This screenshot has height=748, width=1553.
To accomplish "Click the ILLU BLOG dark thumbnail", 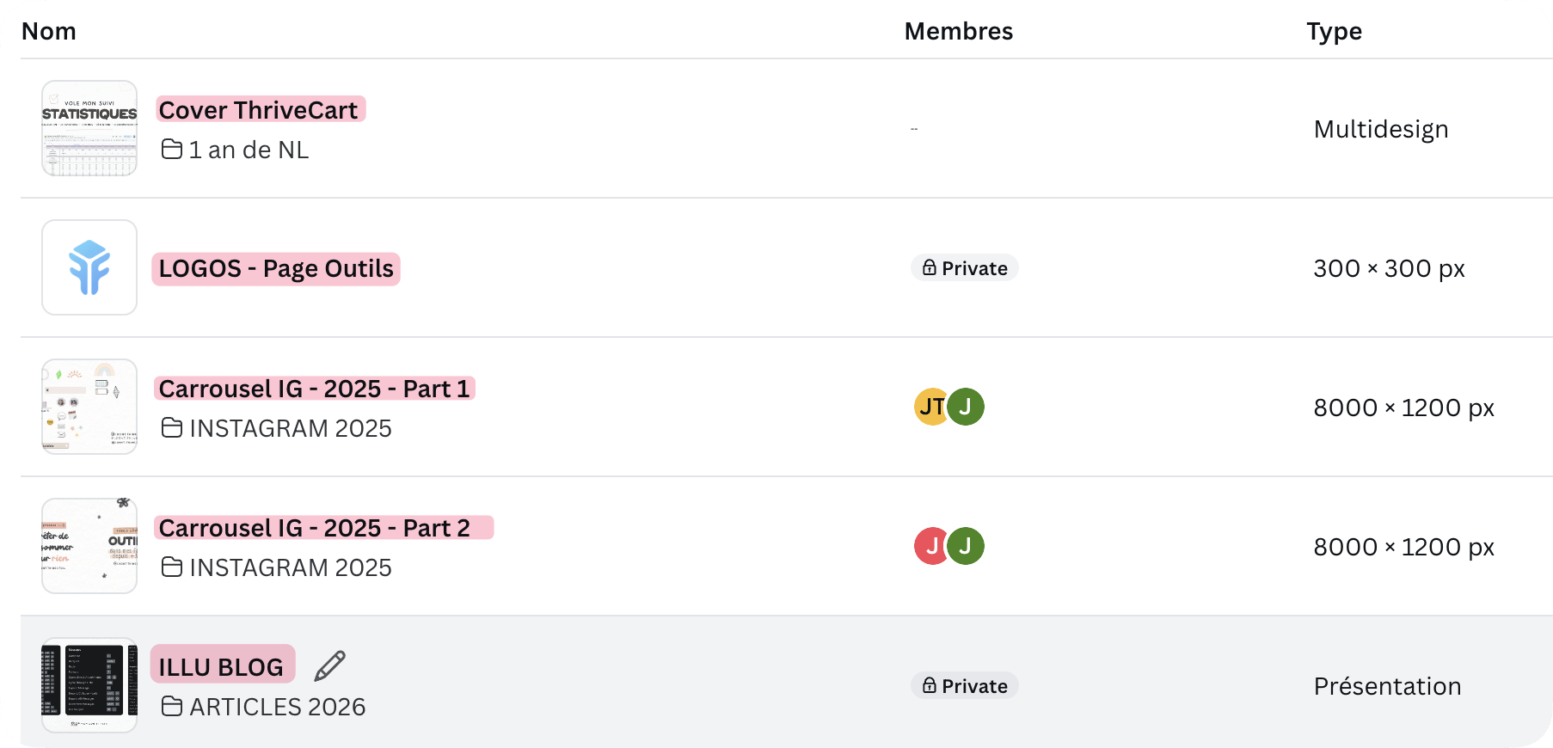I will tap(89, 684).
